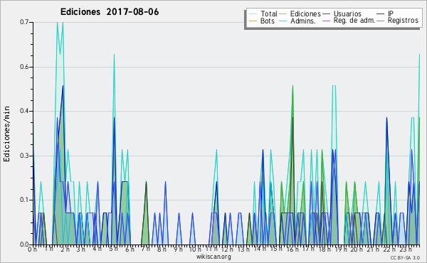
Task: Click the '0 h' x-axis label
Action: 33,249
